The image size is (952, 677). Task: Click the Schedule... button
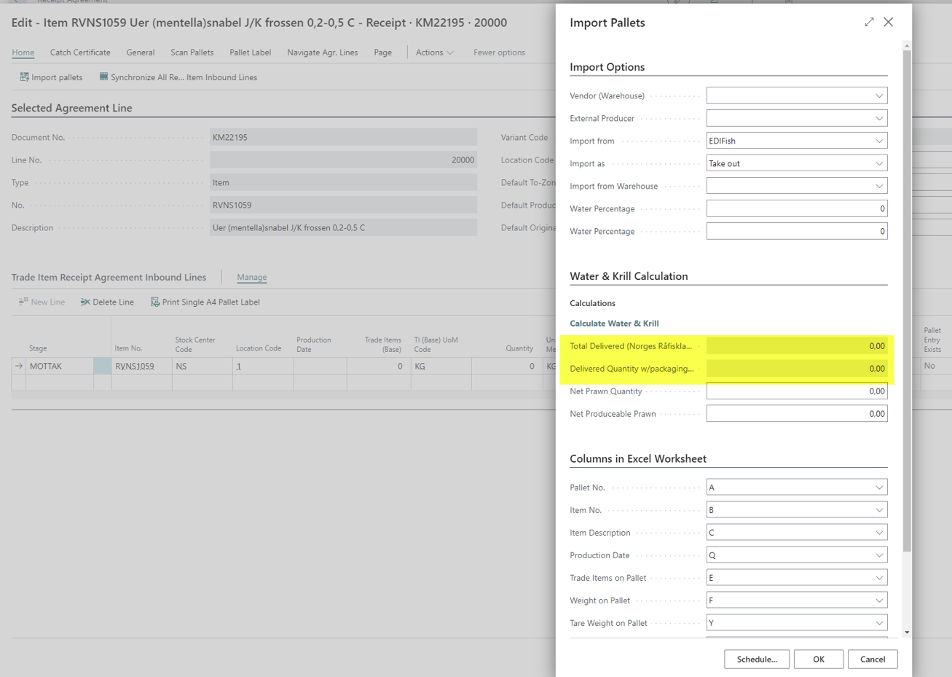click(x=756, y=660)
